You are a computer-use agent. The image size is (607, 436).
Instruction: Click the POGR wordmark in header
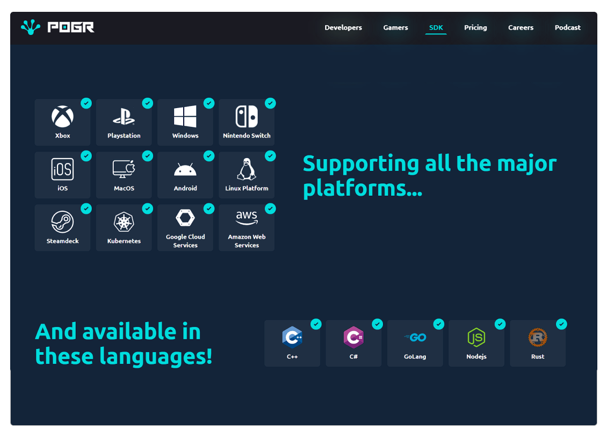click(71, 27)
